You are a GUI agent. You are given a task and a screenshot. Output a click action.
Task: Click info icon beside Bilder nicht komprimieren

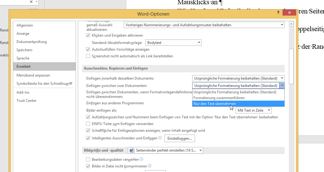pos(149,166)
